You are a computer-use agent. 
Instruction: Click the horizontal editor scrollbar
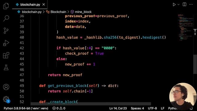point(91,104)
